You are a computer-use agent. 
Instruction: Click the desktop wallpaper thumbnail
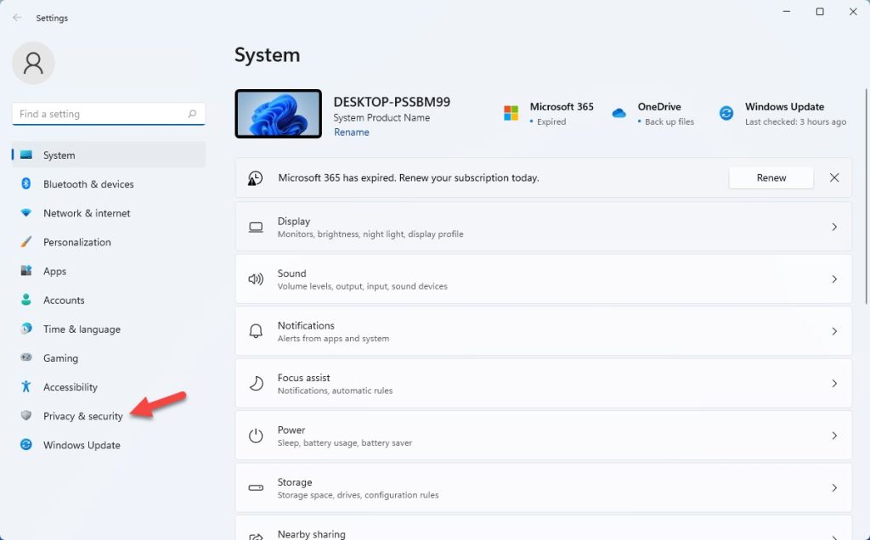tap(278, 114)
